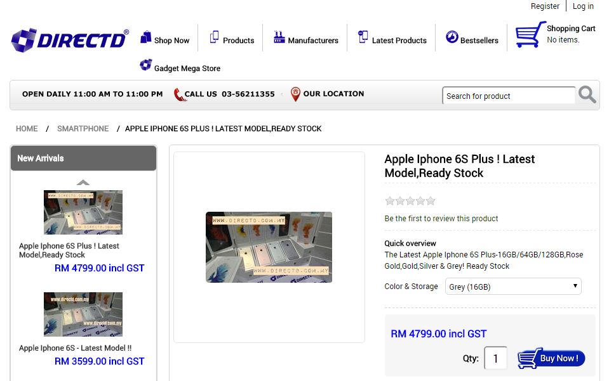Open the Shop Now menu
This screenshot has width=609, height=381.
pos(171,41)
